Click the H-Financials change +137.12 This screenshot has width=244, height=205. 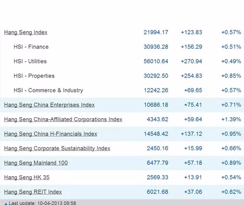point(191,134)
